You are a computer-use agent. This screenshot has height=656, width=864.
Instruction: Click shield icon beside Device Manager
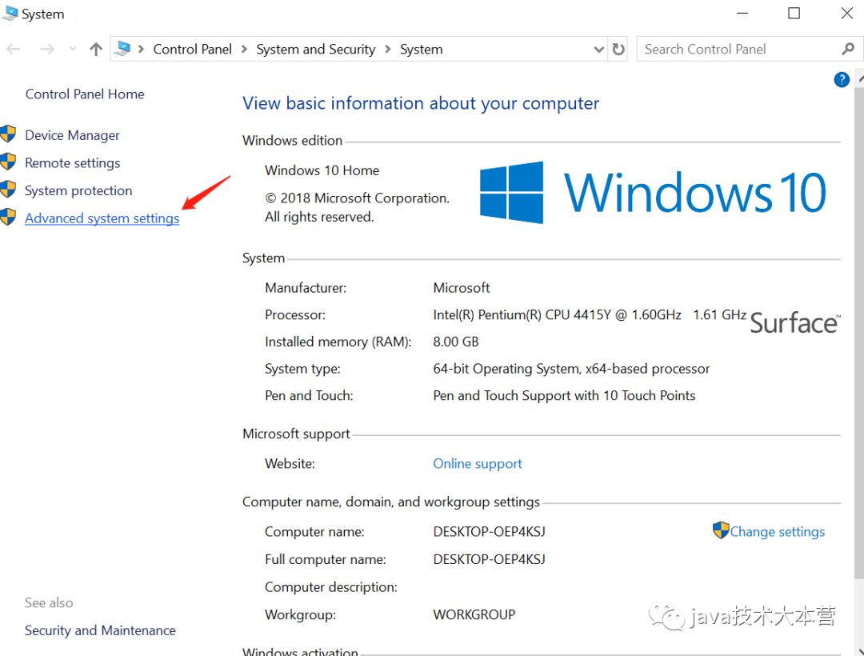(x=8, y=134)
